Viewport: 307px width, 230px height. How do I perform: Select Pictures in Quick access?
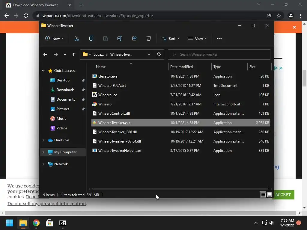[63, 109]
